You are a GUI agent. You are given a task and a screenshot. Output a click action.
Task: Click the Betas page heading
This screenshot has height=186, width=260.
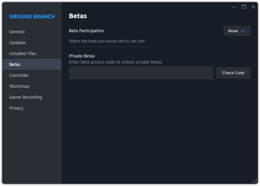[x=78, y=16]
